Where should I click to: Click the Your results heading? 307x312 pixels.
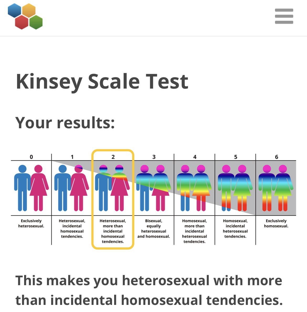coord(65,122)
